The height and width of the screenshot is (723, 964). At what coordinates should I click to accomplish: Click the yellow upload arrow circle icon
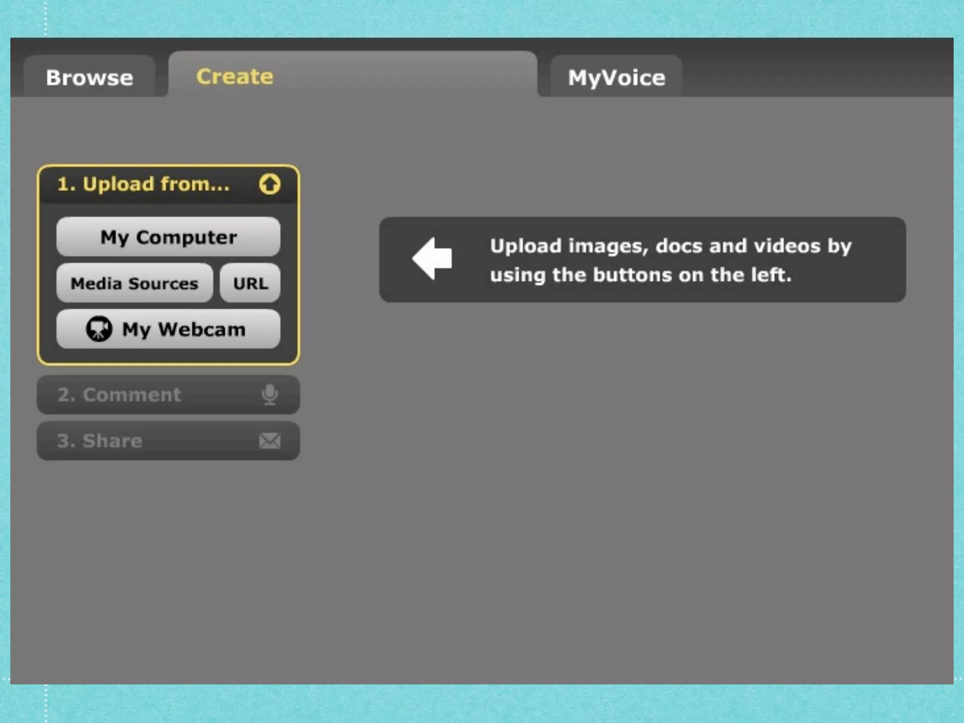270,184
